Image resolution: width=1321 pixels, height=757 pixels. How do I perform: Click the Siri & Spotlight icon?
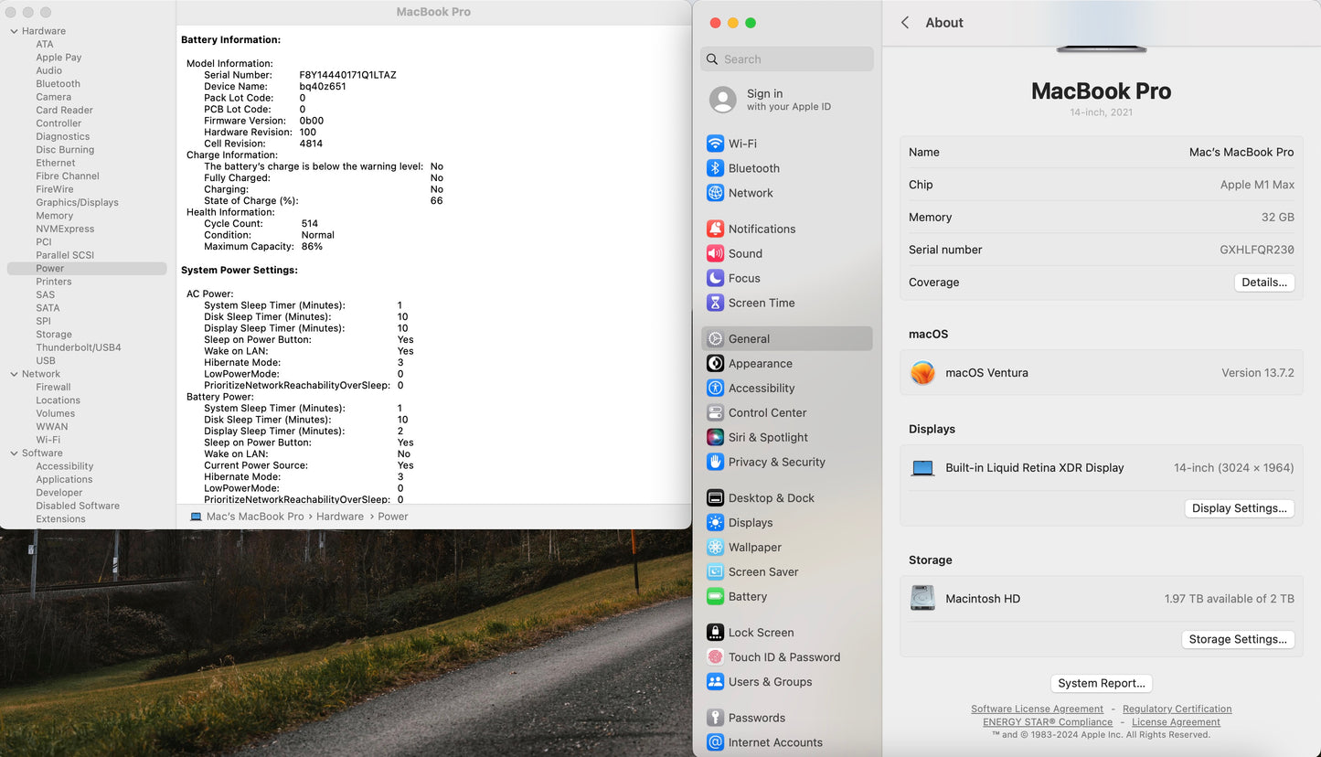pyautogui.click(x=715, y=437)
